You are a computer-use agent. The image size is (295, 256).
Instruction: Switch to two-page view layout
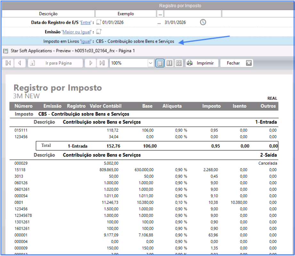pyautogui.click(x=169, y=63)
